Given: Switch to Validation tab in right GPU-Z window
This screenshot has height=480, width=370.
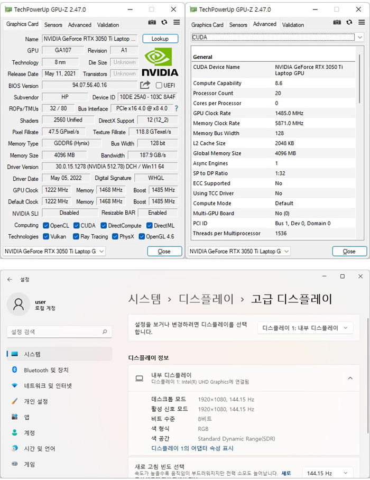Looking at the screenshot, I should (x=293, y=25).
